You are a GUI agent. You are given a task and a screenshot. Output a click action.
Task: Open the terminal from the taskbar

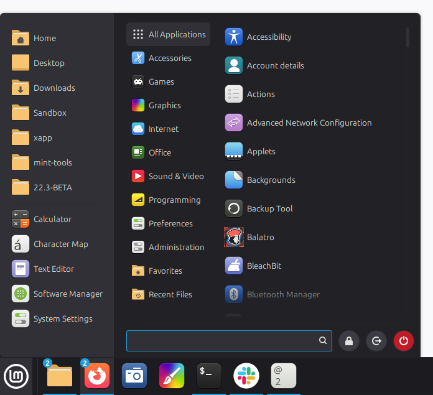pos(209,376)
